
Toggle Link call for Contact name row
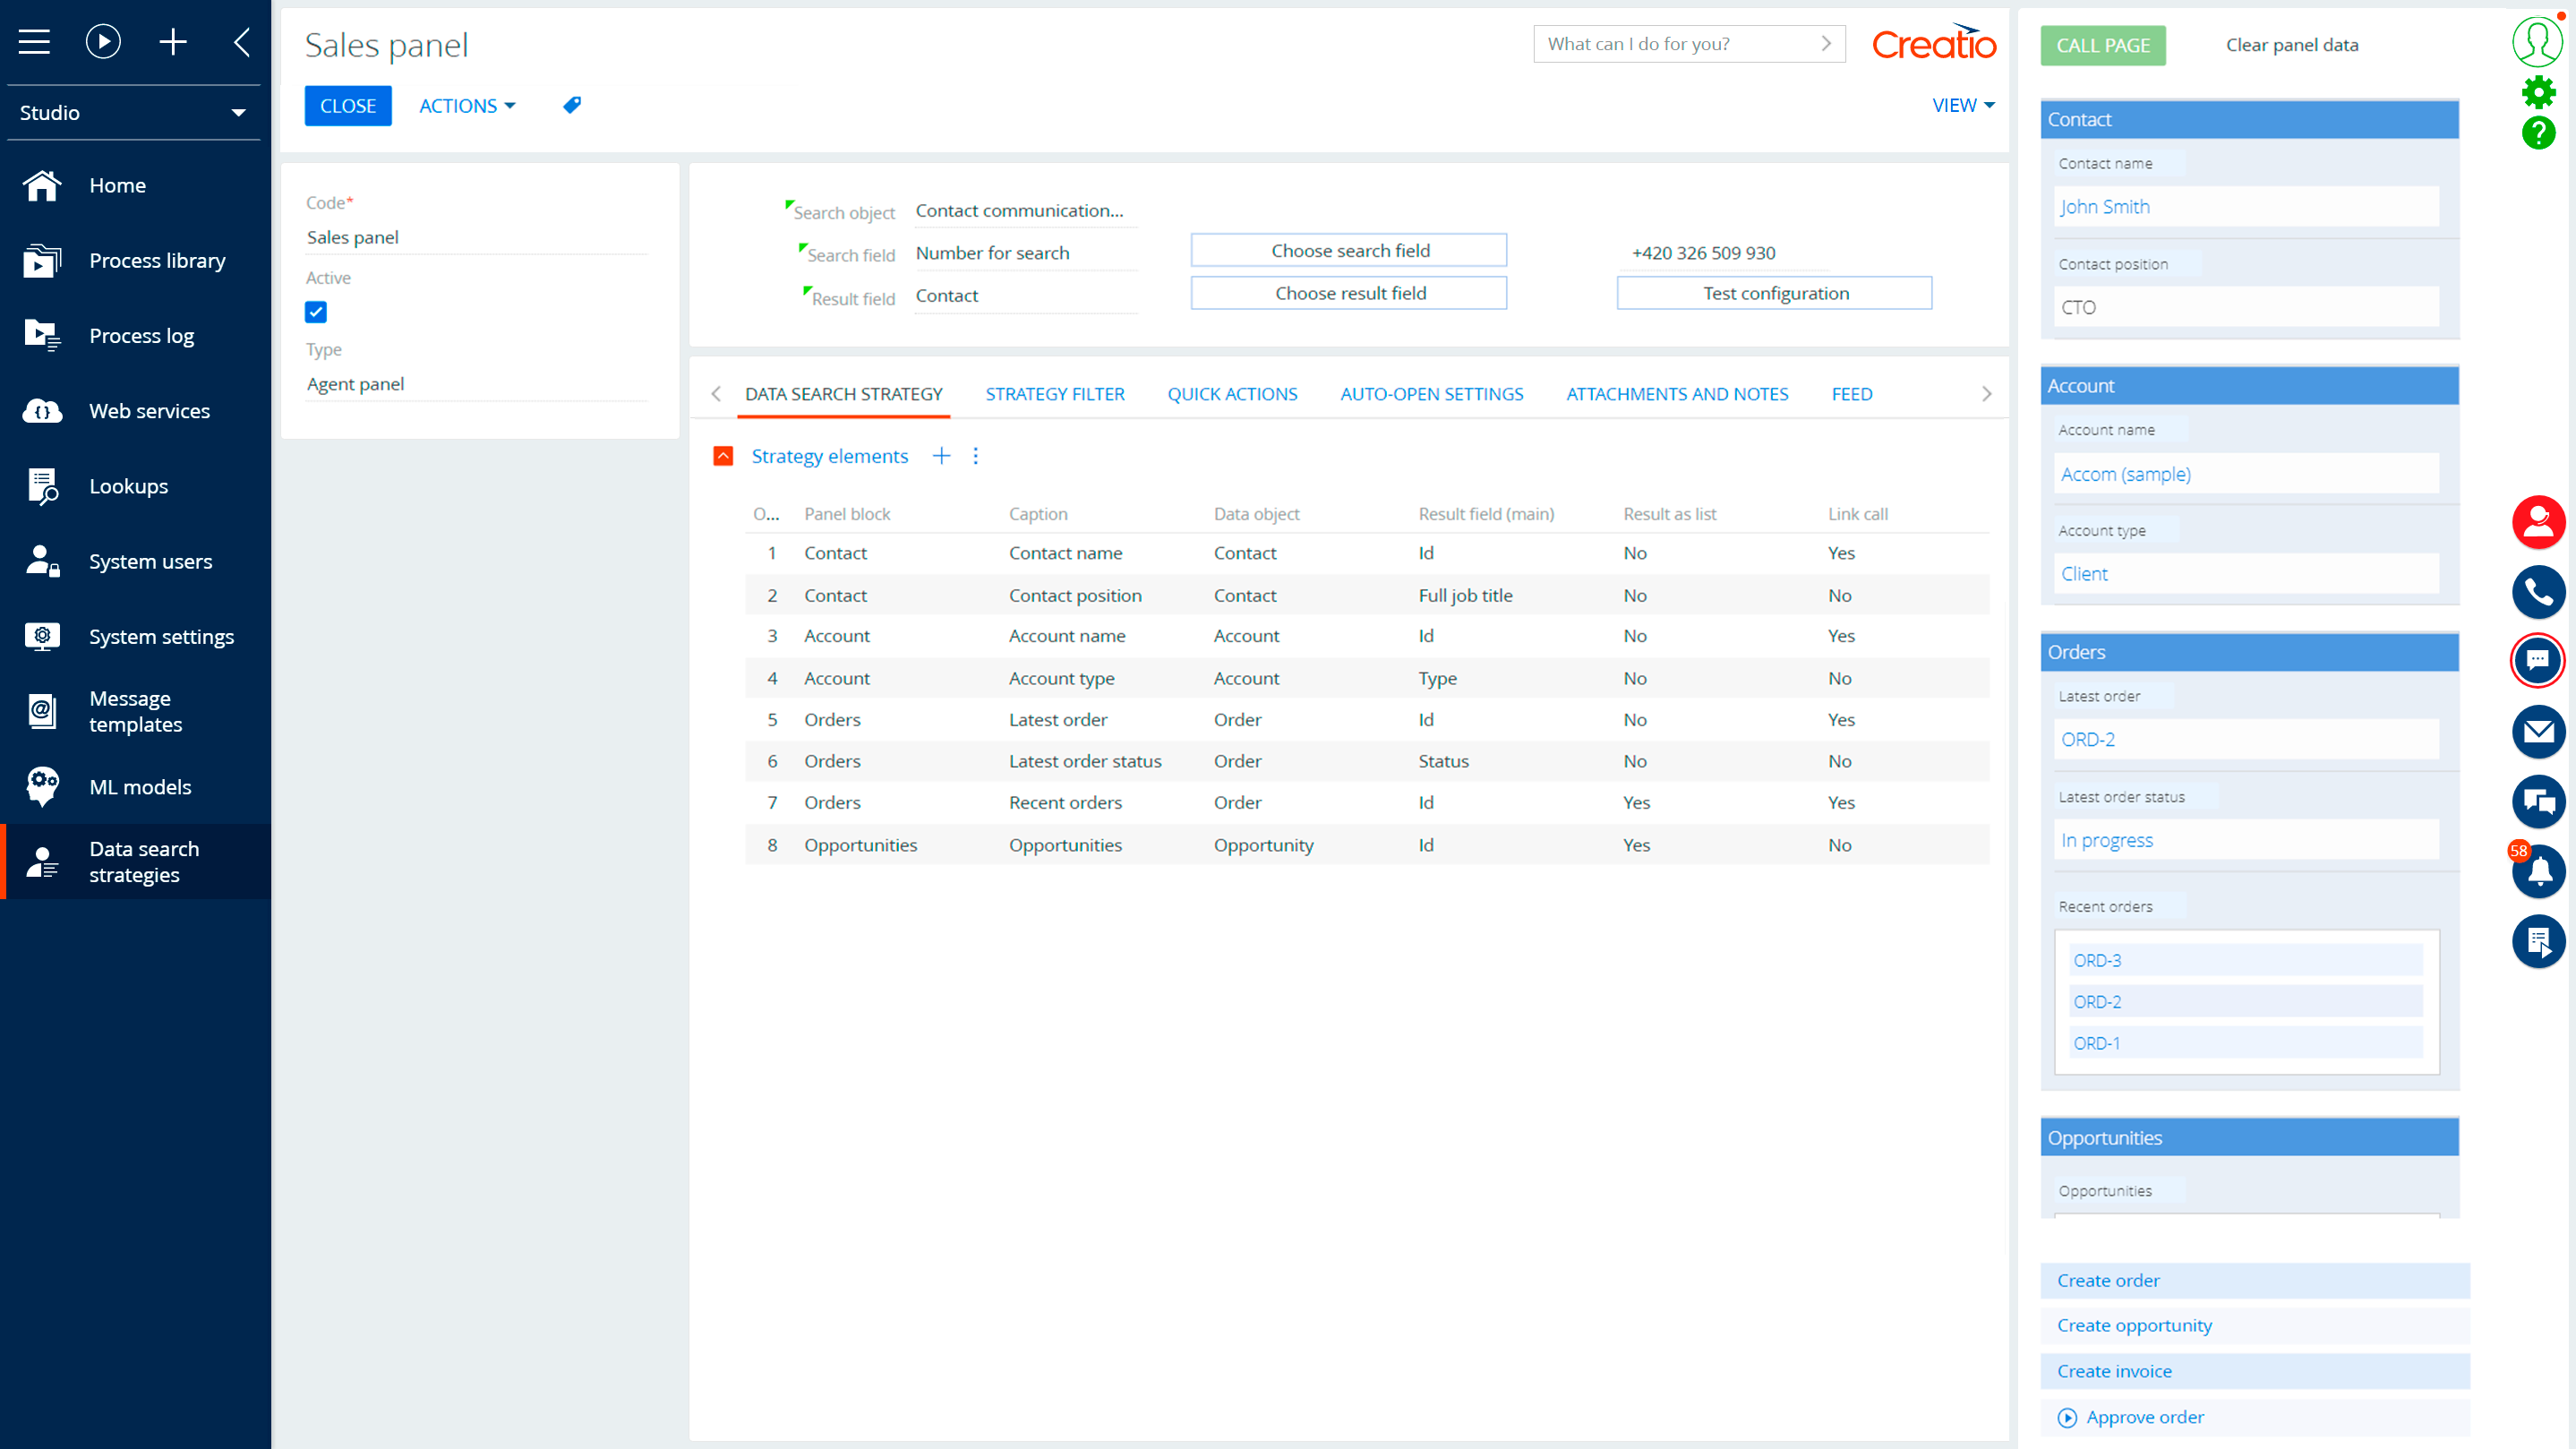click(1841, 552)
